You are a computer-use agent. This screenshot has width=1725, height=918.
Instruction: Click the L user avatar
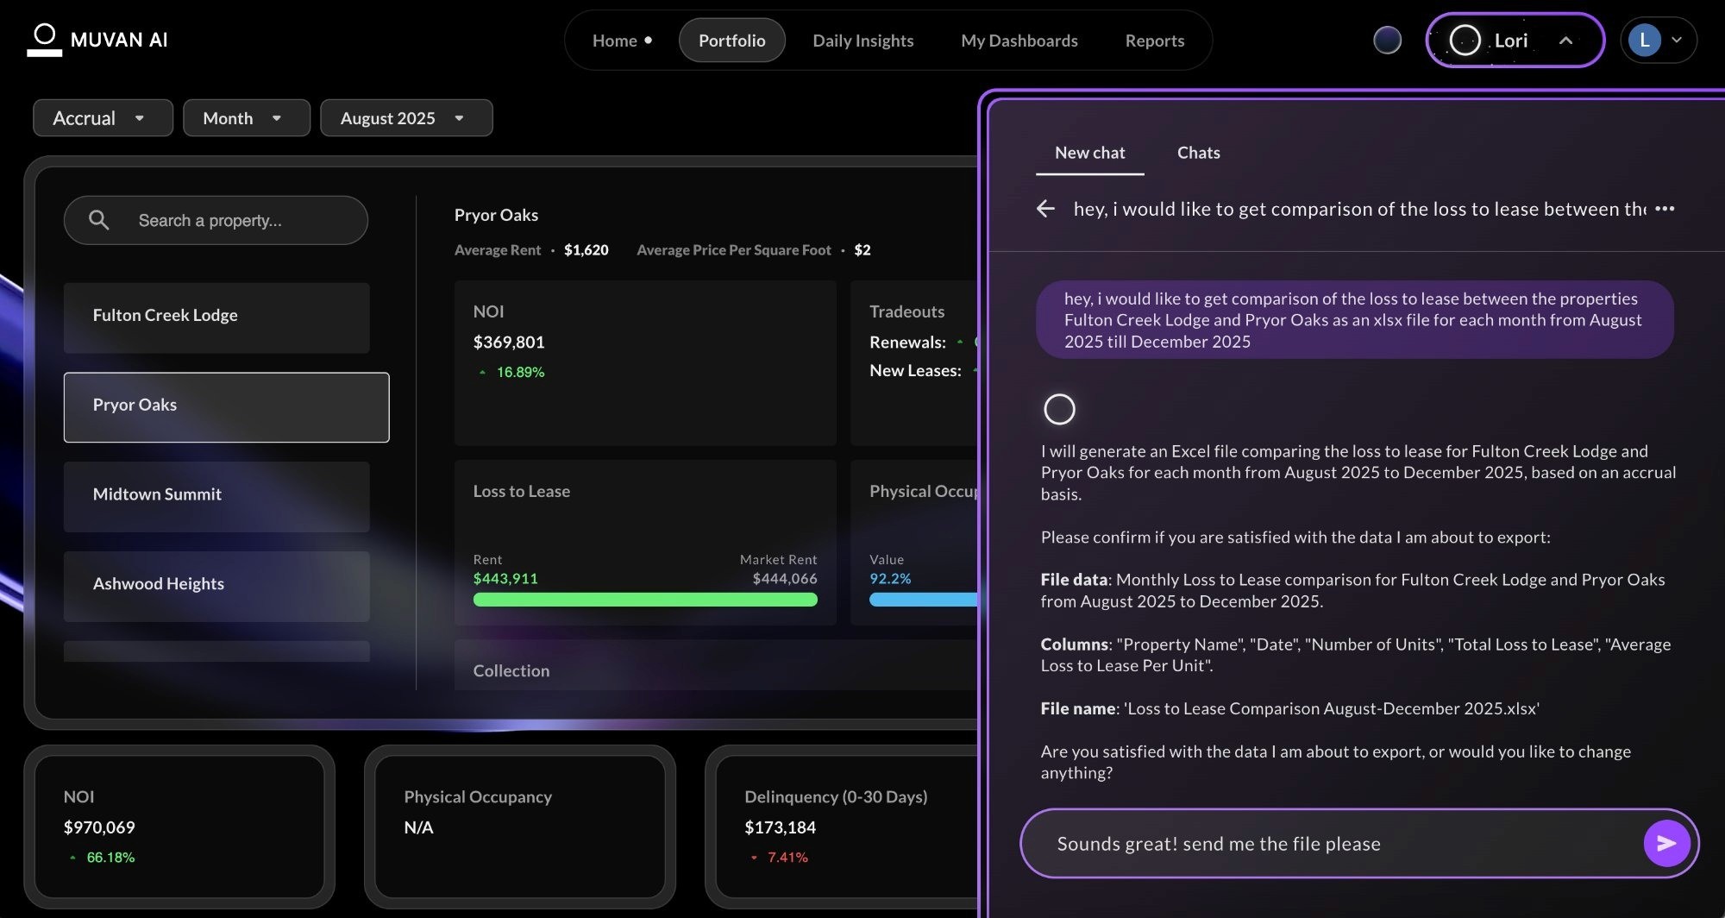[1645, 40]
